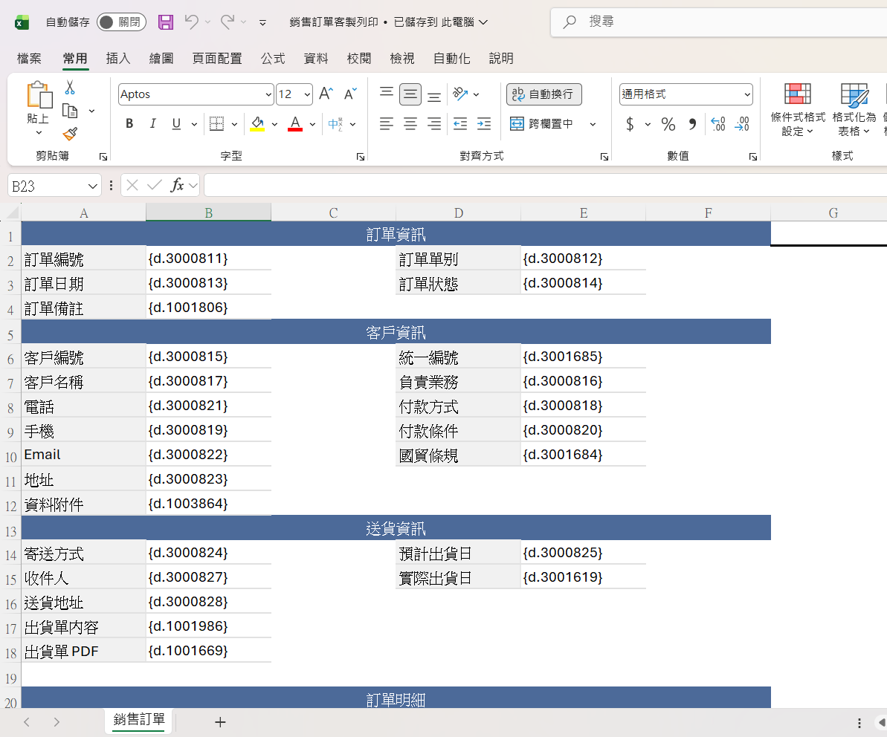Open the 插入 ribbon tab

tap(118, 59)
